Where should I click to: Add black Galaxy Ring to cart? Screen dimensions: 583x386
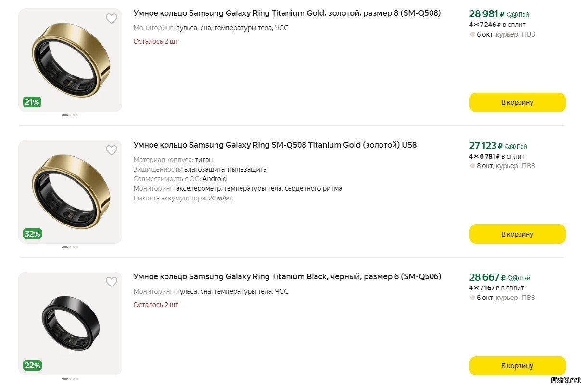[517, 366]
